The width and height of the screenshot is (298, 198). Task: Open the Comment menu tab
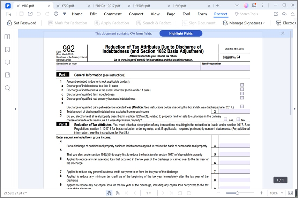(113, 14)
